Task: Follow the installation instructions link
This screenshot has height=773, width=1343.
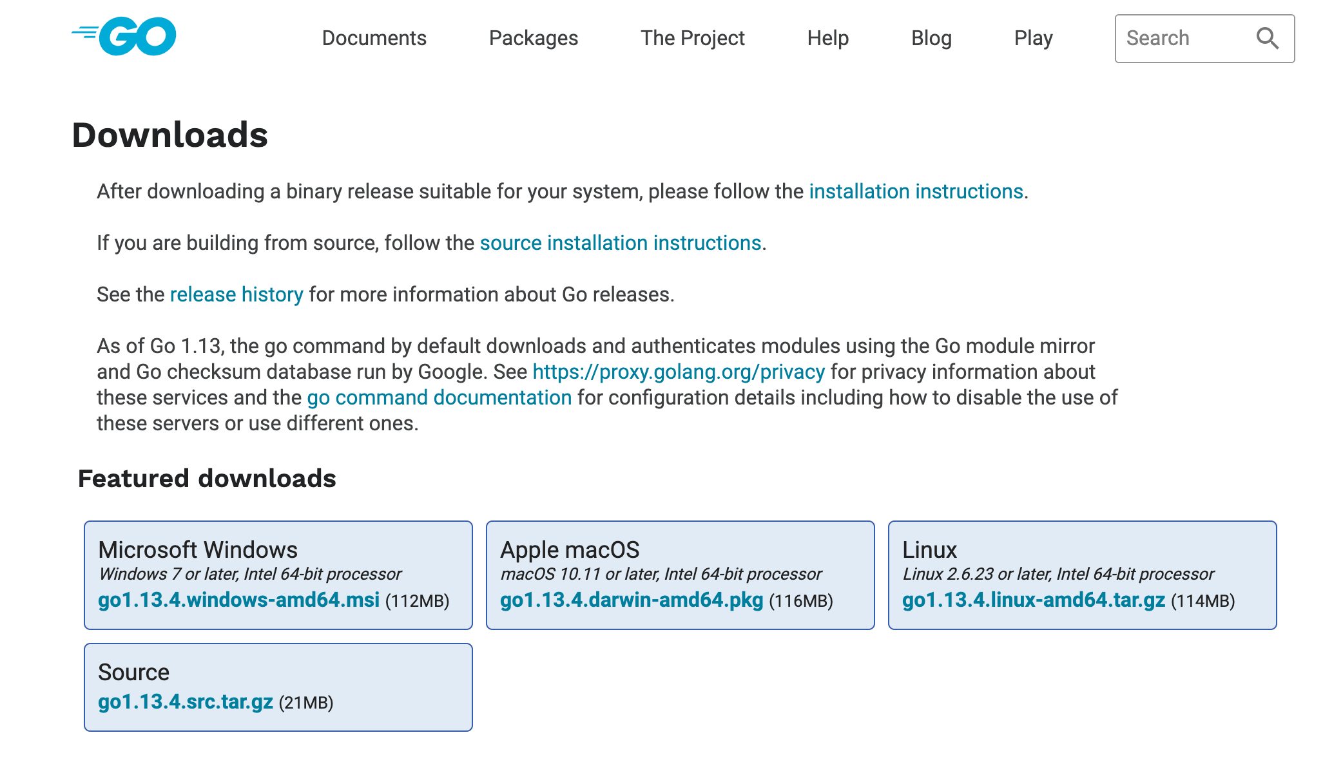Action: 916,191
